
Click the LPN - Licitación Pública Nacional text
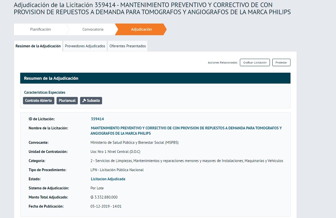click(117, 170)
